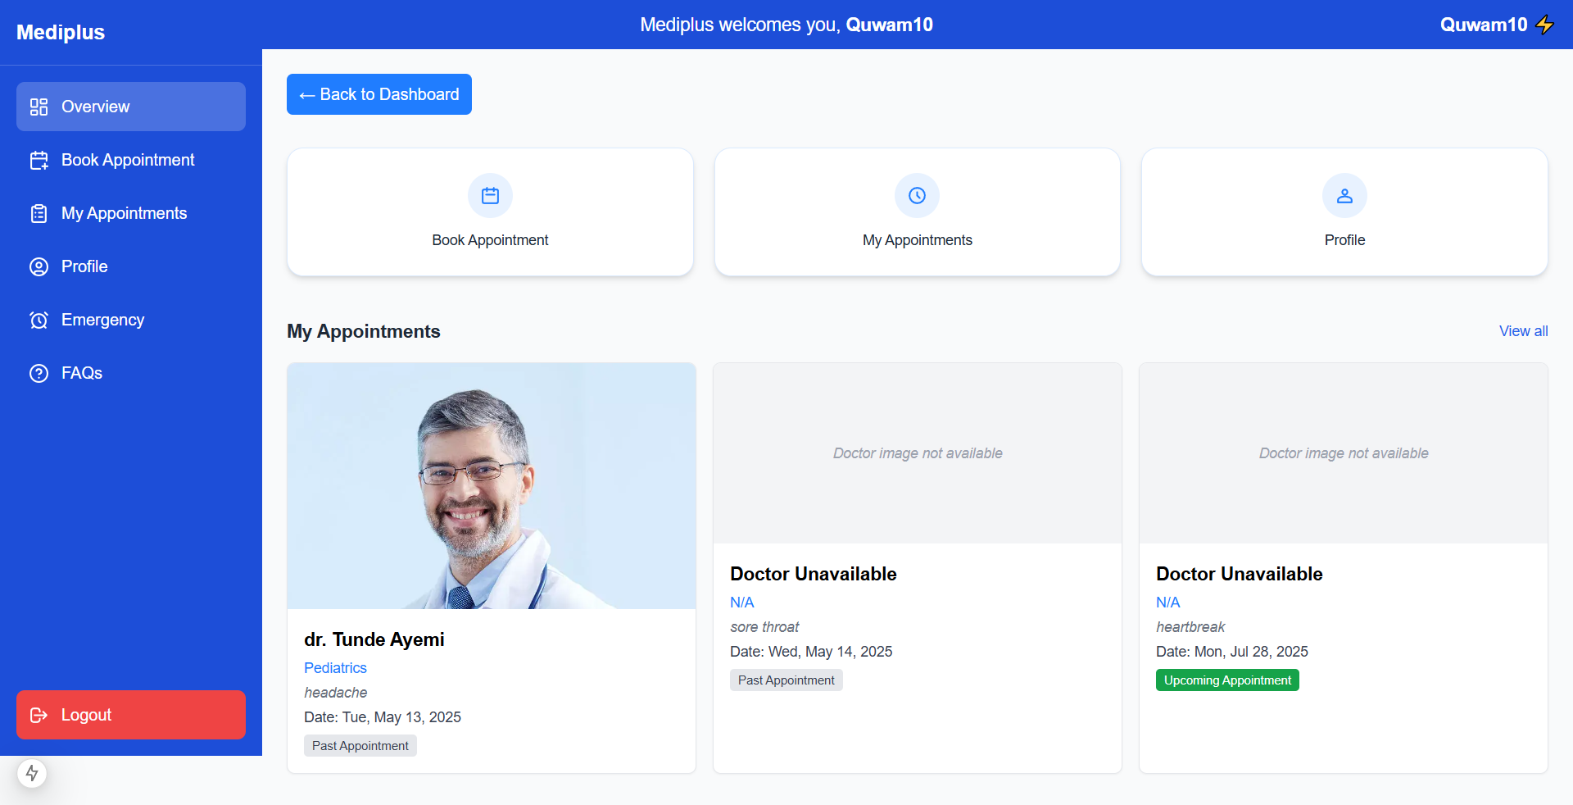Click the Profile user-circle icon in sidebar
Viewport: 1573px width, 805px height.
39,266
